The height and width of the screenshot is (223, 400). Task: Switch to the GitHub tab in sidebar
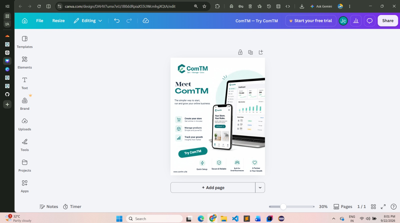[x=7, y=94]
